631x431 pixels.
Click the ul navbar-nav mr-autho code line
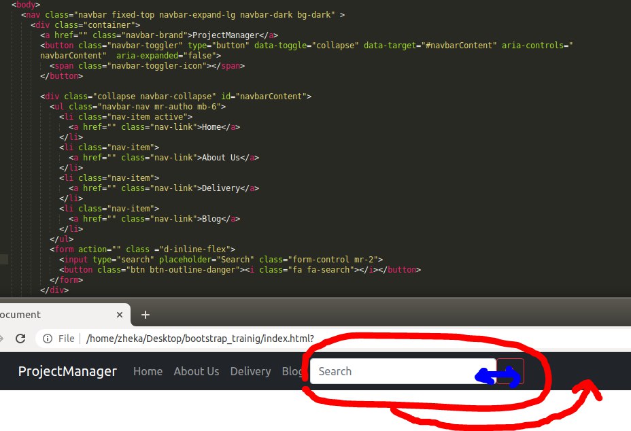[137, 107]
